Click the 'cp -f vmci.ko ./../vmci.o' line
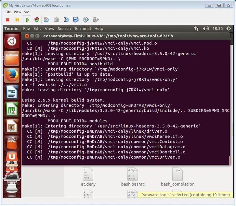Screen dimensions: 236x206 coord(54,85)
